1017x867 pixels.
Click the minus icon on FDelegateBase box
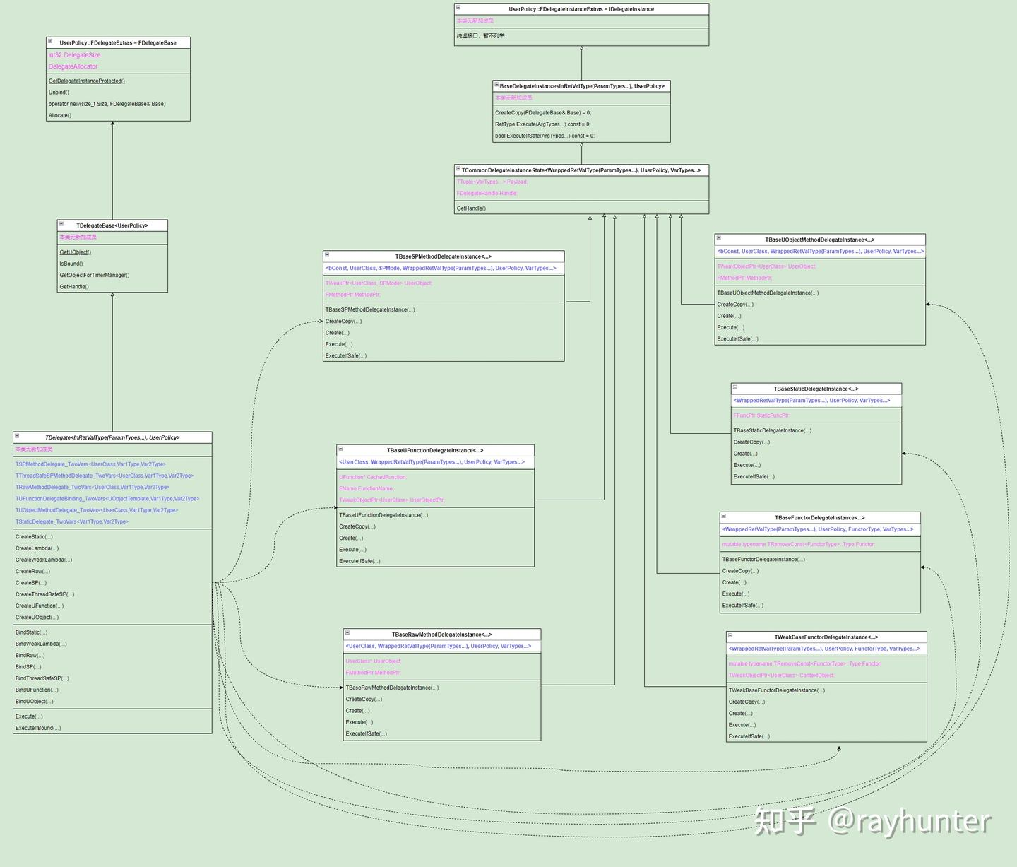pyautogui.click(x=50, y=41)
